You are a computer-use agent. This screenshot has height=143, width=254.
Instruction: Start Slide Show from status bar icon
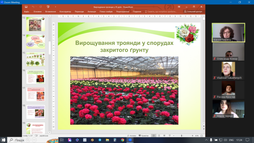169,136
